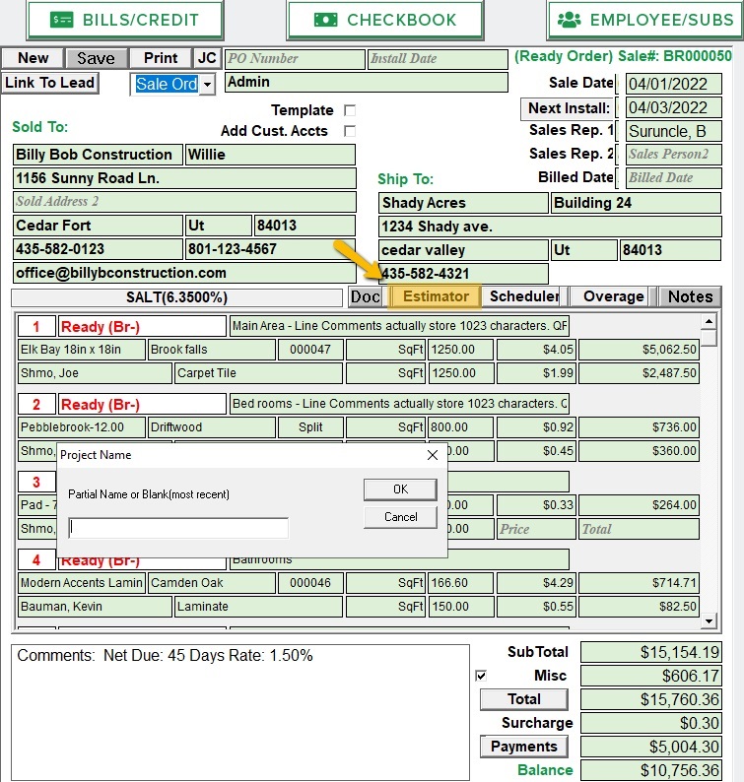744x782 pixels.
Task: Click the Camden Oak color cell
Action: 212,583
